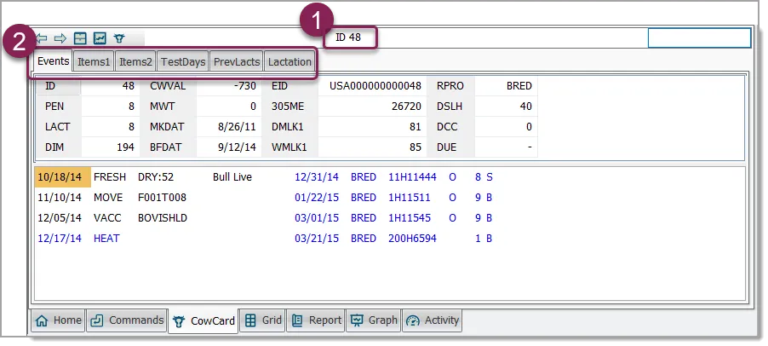Click the DMLK1 value 81
This screenshot has width=768, height=346.
(x=416, y=127)
